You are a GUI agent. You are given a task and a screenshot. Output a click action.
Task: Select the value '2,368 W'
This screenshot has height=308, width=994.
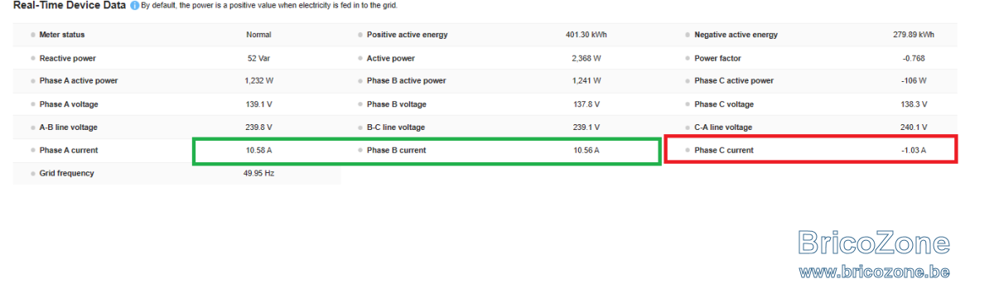pyautogui.click(x=586, y=58)
